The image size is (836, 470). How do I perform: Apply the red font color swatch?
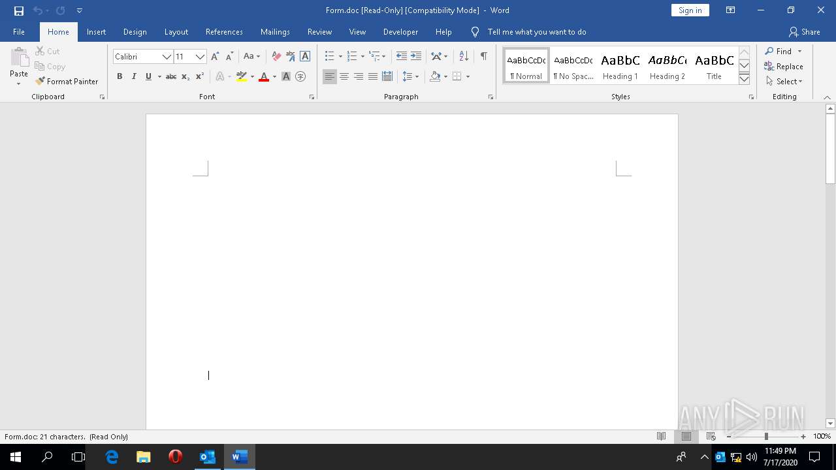tap(264, 76)
